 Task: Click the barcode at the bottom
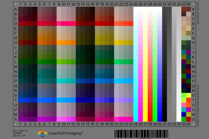(141, 134)
